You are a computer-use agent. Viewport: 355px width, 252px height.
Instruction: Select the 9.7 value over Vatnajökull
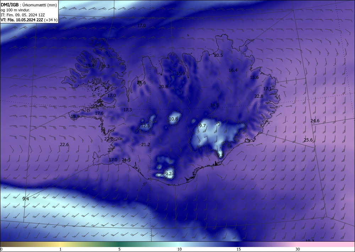[202, 125]
